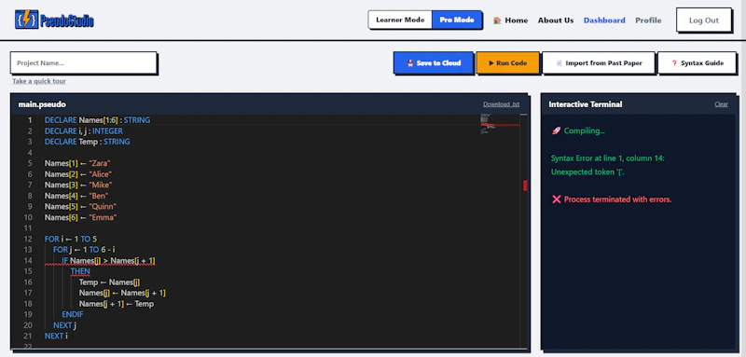Click 'Temp ← Names[j]' on line 16
This screenshot has height=357, width=746.
[x=109, y=282]
